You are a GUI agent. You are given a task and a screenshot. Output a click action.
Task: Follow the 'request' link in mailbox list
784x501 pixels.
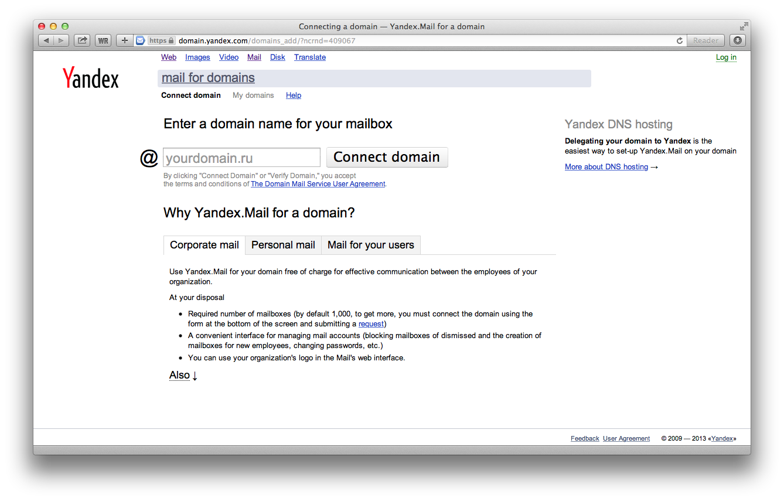371,324
